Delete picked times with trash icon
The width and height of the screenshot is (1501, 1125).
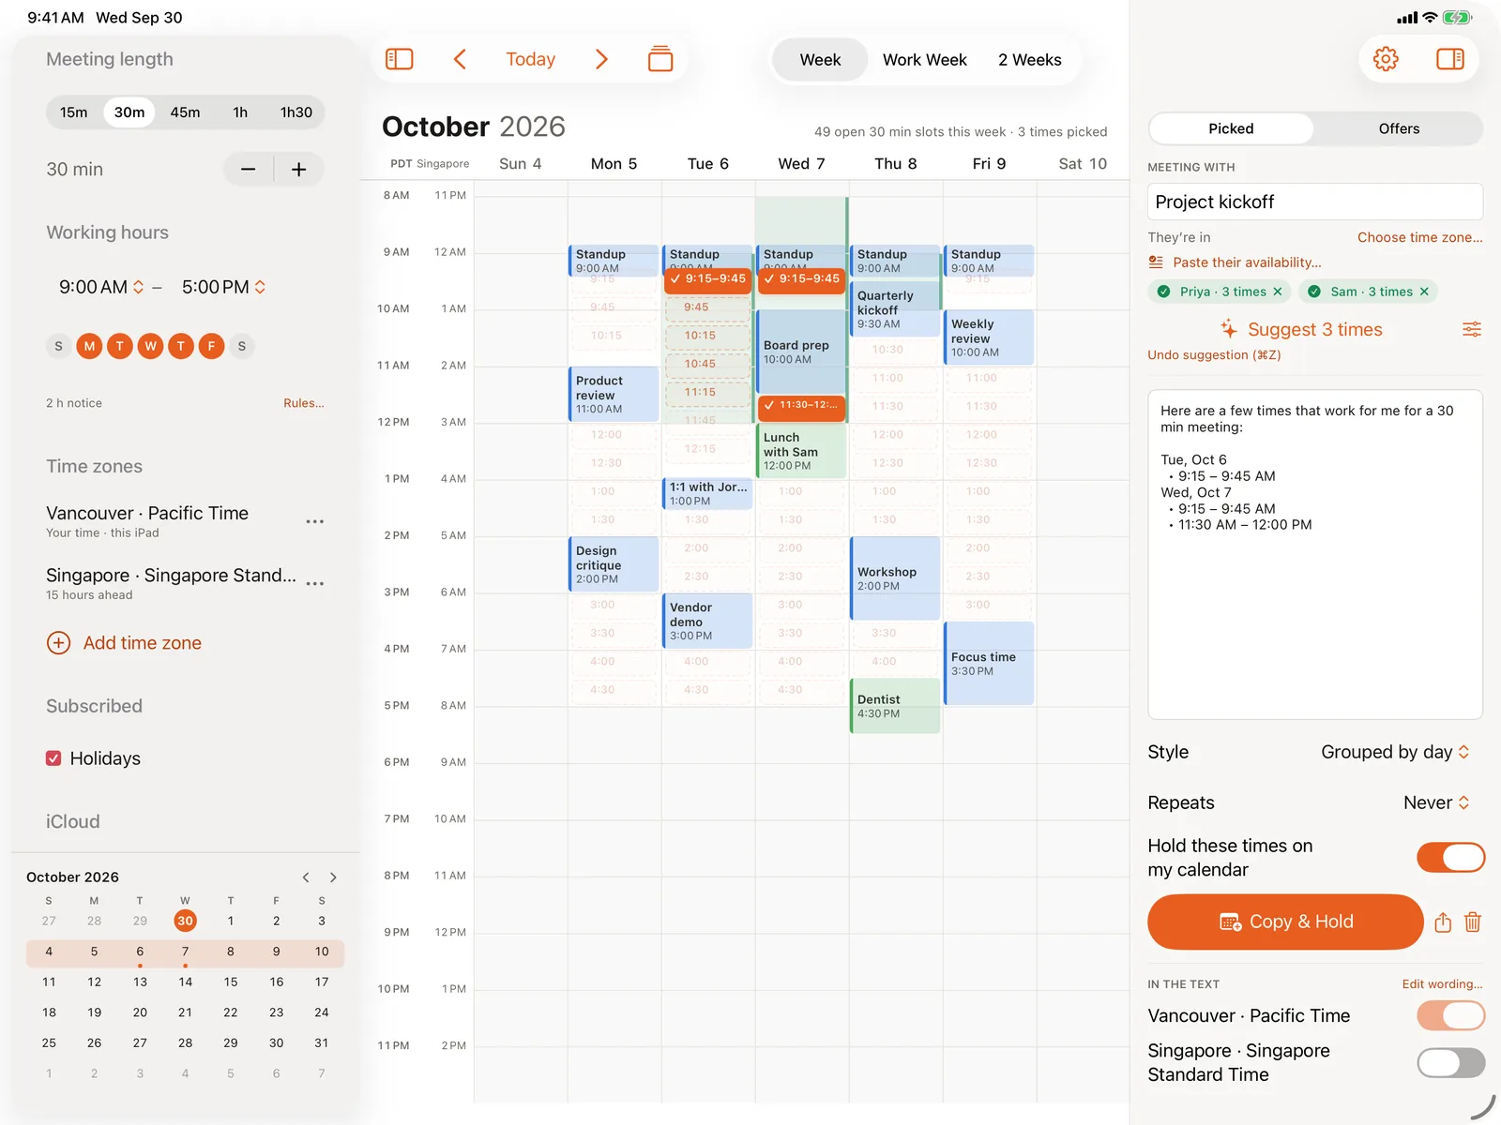1473,922
